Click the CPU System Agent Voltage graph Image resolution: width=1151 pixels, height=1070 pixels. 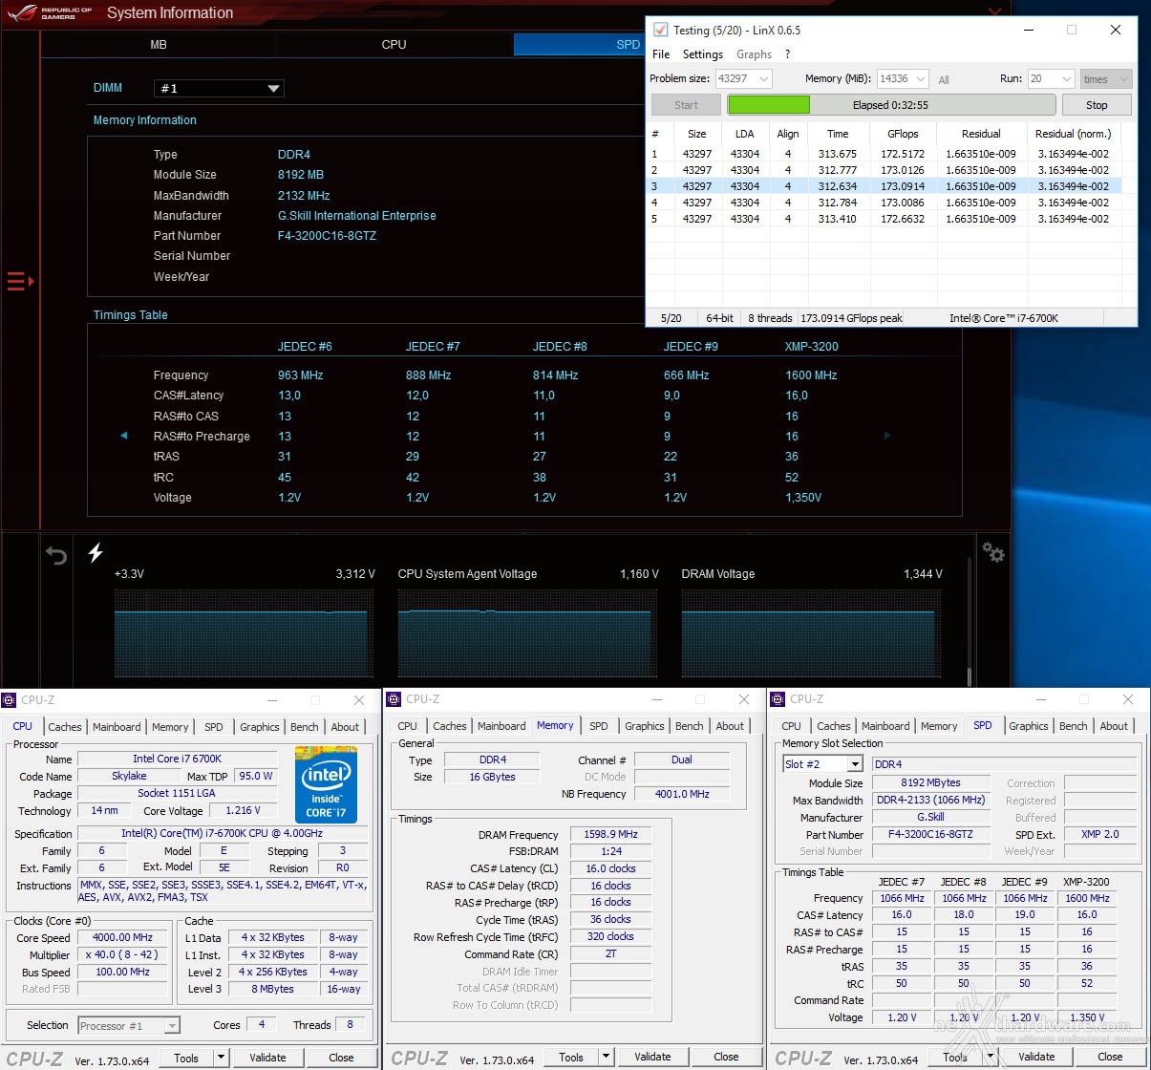coord(526,635)
